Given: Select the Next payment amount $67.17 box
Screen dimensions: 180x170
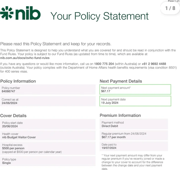Looking at the screenshot, I should coord(135,89).
